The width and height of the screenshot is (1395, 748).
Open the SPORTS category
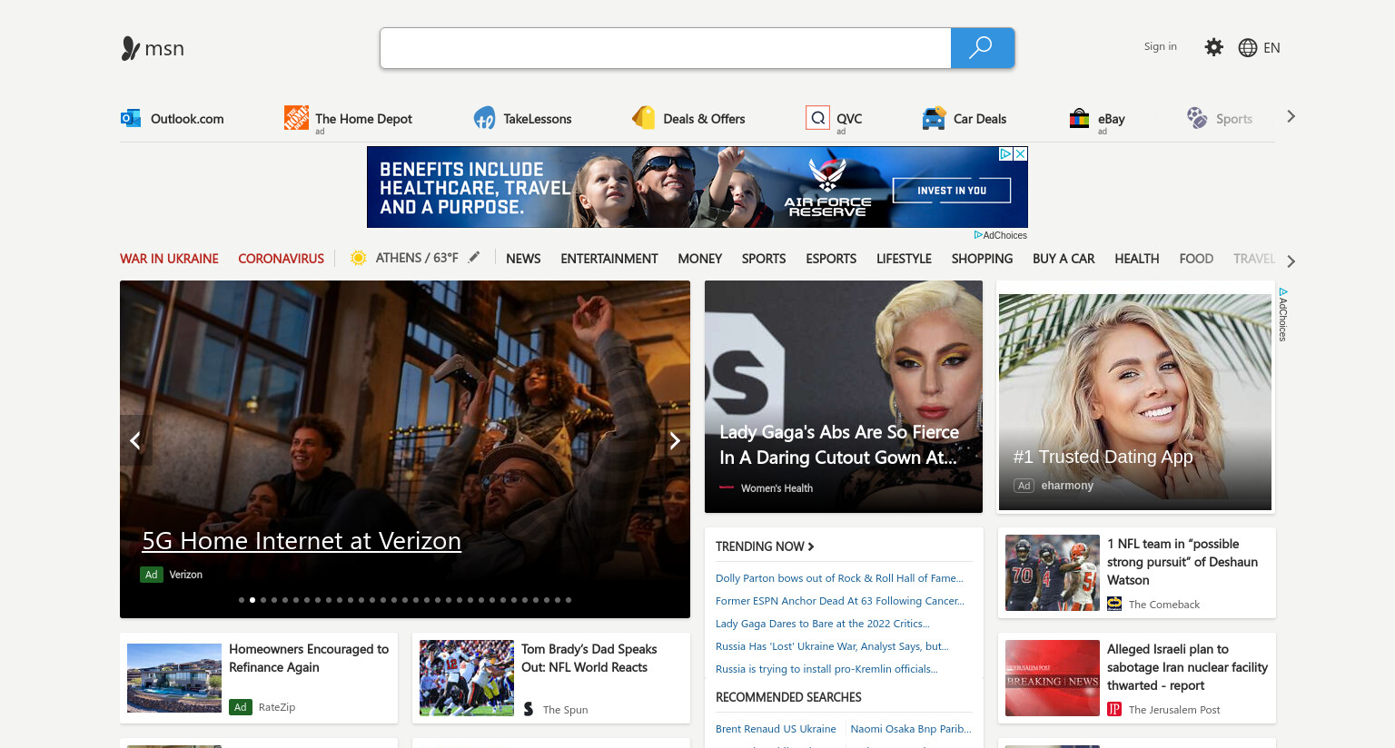pos(764,259)
